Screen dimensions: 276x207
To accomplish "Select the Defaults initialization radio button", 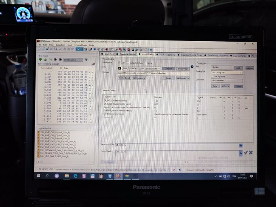I will click(x=128, y=63).
